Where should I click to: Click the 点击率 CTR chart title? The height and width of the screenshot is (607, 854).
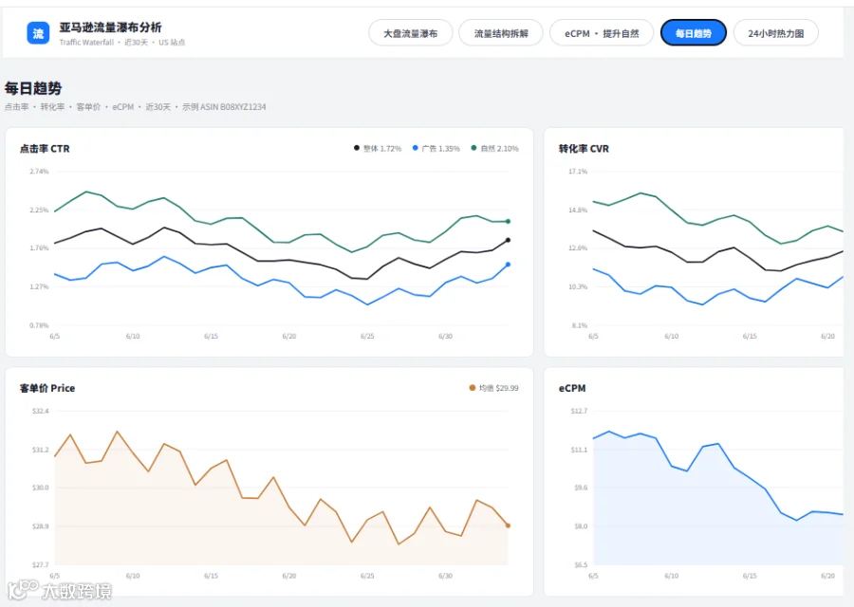coord(45,149)
